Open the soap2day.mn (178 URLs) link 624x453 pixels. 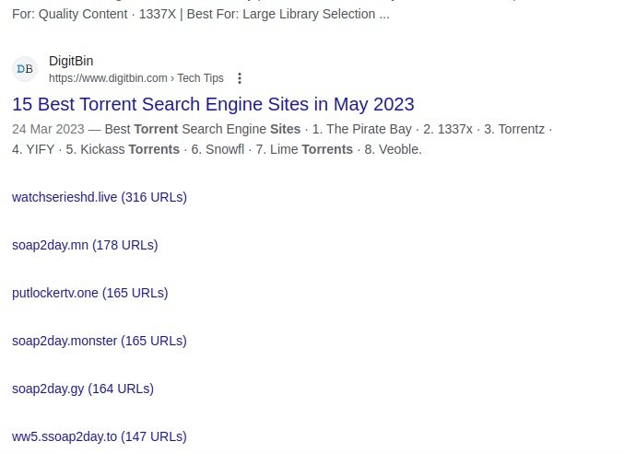85,245
